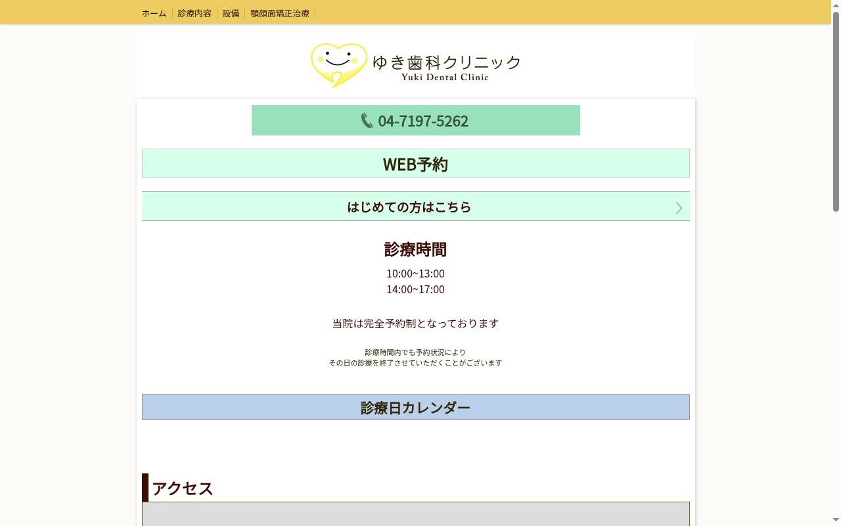Click the line 診療時間内でも予約状況により
Screen dimensions: 841x526
[x=415, y=352]
